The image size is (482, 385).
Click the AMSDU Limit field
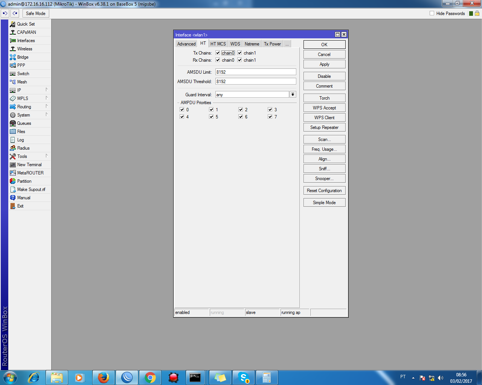(256, 72)
